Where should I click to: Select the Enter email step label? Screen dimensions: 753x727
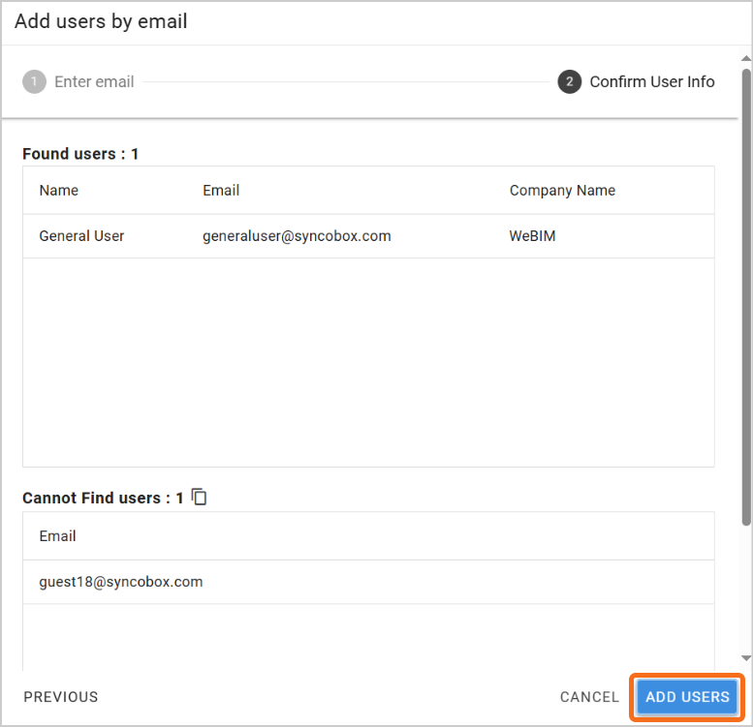94,81
